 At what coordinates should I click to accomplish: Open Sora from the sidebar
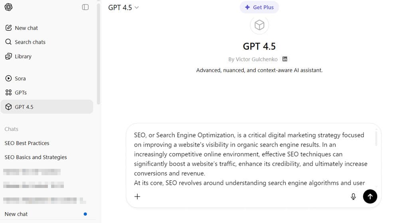(20, 78)
